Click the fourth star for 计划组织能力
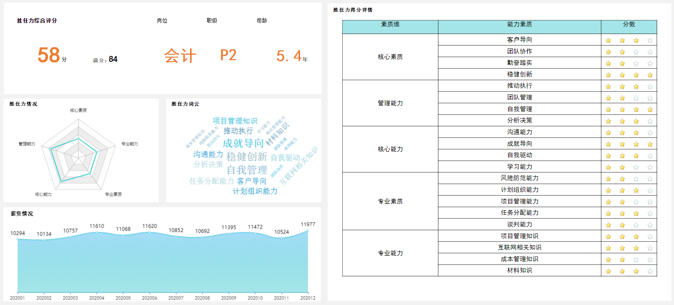The image size is (674, 305). tap(650, 191)
